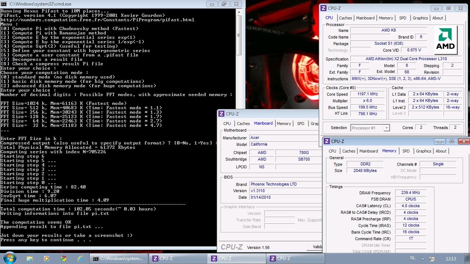Select the CPU tab in the Mainboard CPU-Z window
The height and width of the screenshot is (264, 470).
[227, 124]
